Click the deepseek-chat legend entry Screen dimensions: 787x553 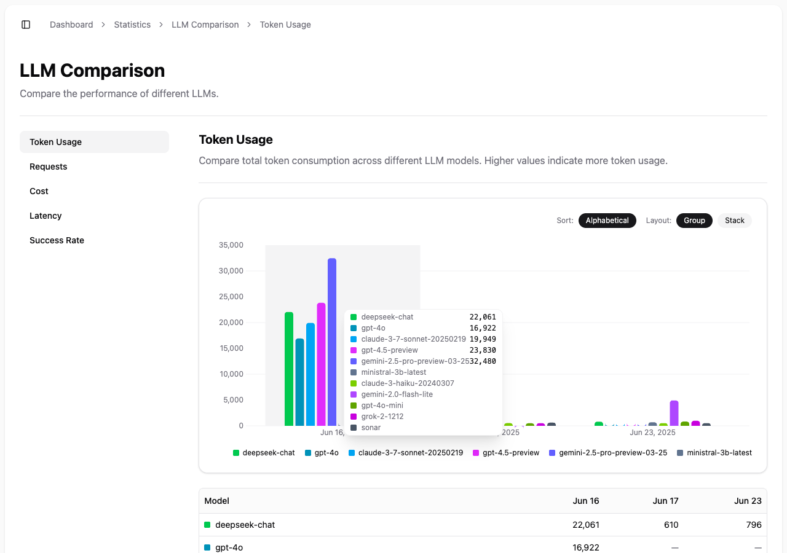coord(264,453)
